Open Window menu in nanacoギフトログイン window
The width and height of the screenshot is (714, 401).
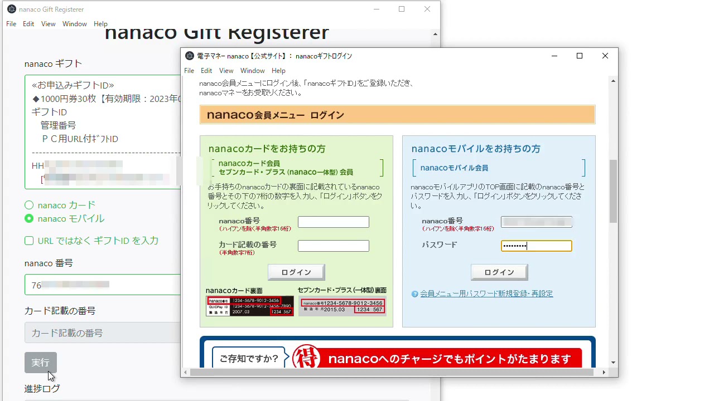point(253,71)
